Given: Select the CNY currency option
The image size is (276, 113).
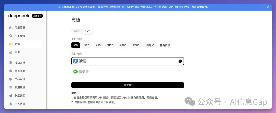Looking at the screenshot, I should pyautogui.click(x=87, y=31).
